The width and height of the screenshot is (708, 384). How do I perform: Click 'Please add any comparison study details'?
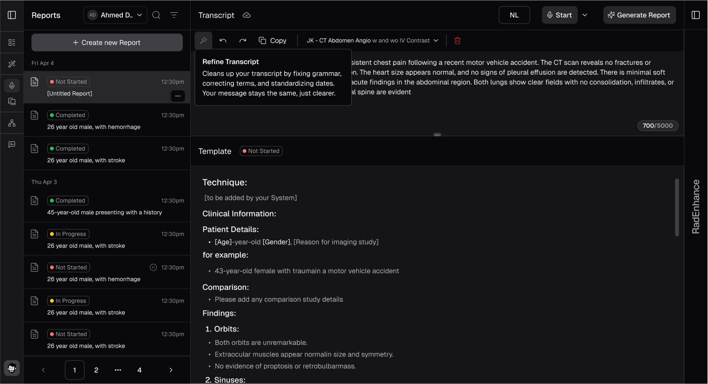click(x=279, y=300)
